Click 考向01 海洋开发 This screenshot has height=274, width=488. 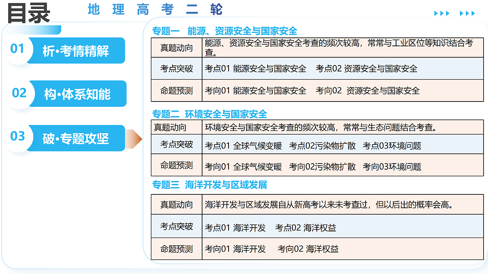click(x=235, y=249)
